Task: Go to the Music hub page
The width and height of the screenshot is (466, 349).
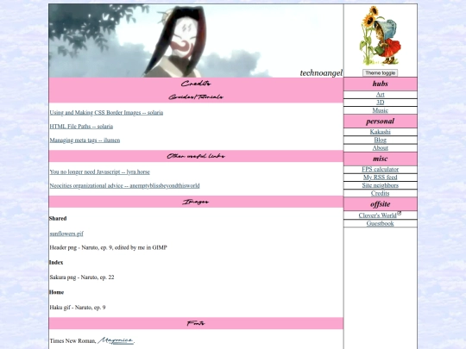Action: (x=380, y=110)
